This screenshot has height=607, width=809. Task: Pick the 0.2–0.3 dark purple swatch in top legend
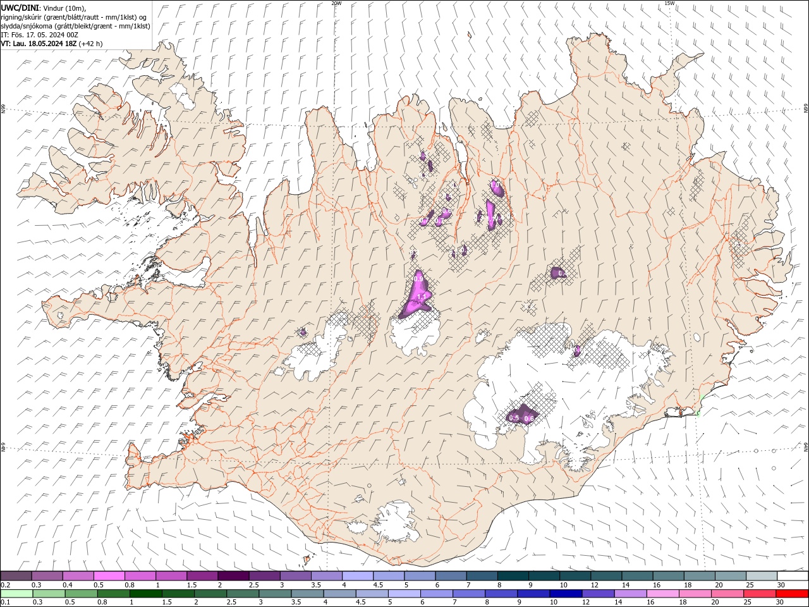click(x=16, y=576)
